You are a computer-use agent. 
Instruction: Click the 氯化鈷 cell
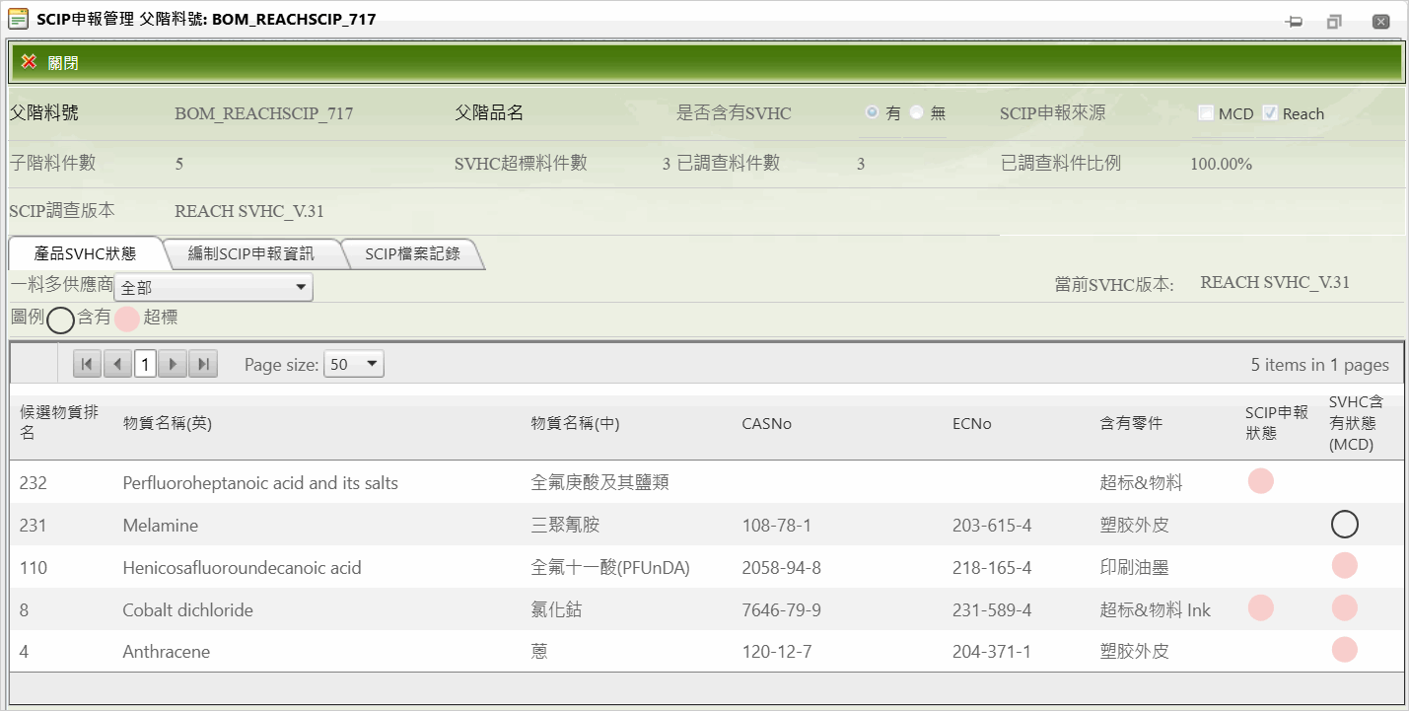pos(556,610)
